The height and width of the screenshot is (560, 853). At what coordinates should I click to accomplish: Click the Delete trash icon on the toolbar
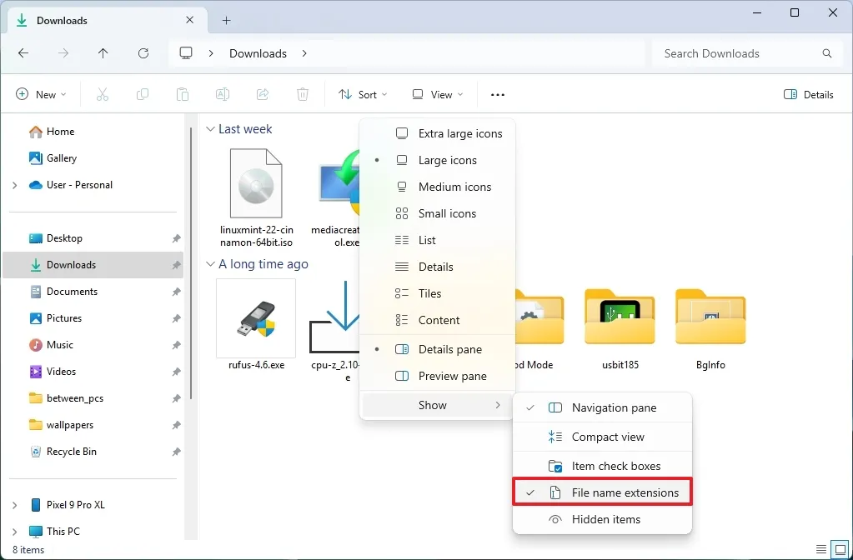coord(303,94)
